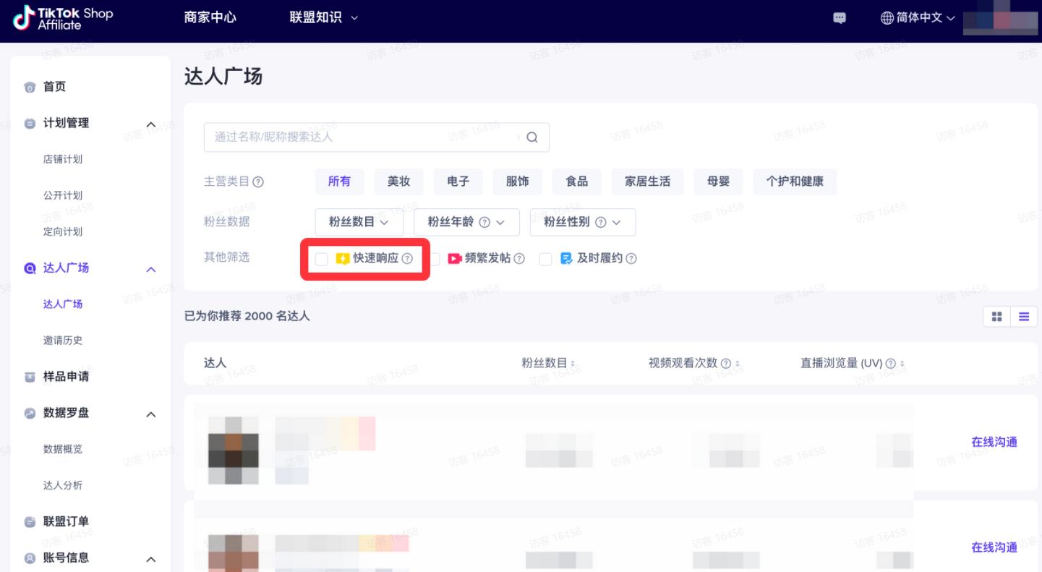Select the 电子 category filter

458,182
